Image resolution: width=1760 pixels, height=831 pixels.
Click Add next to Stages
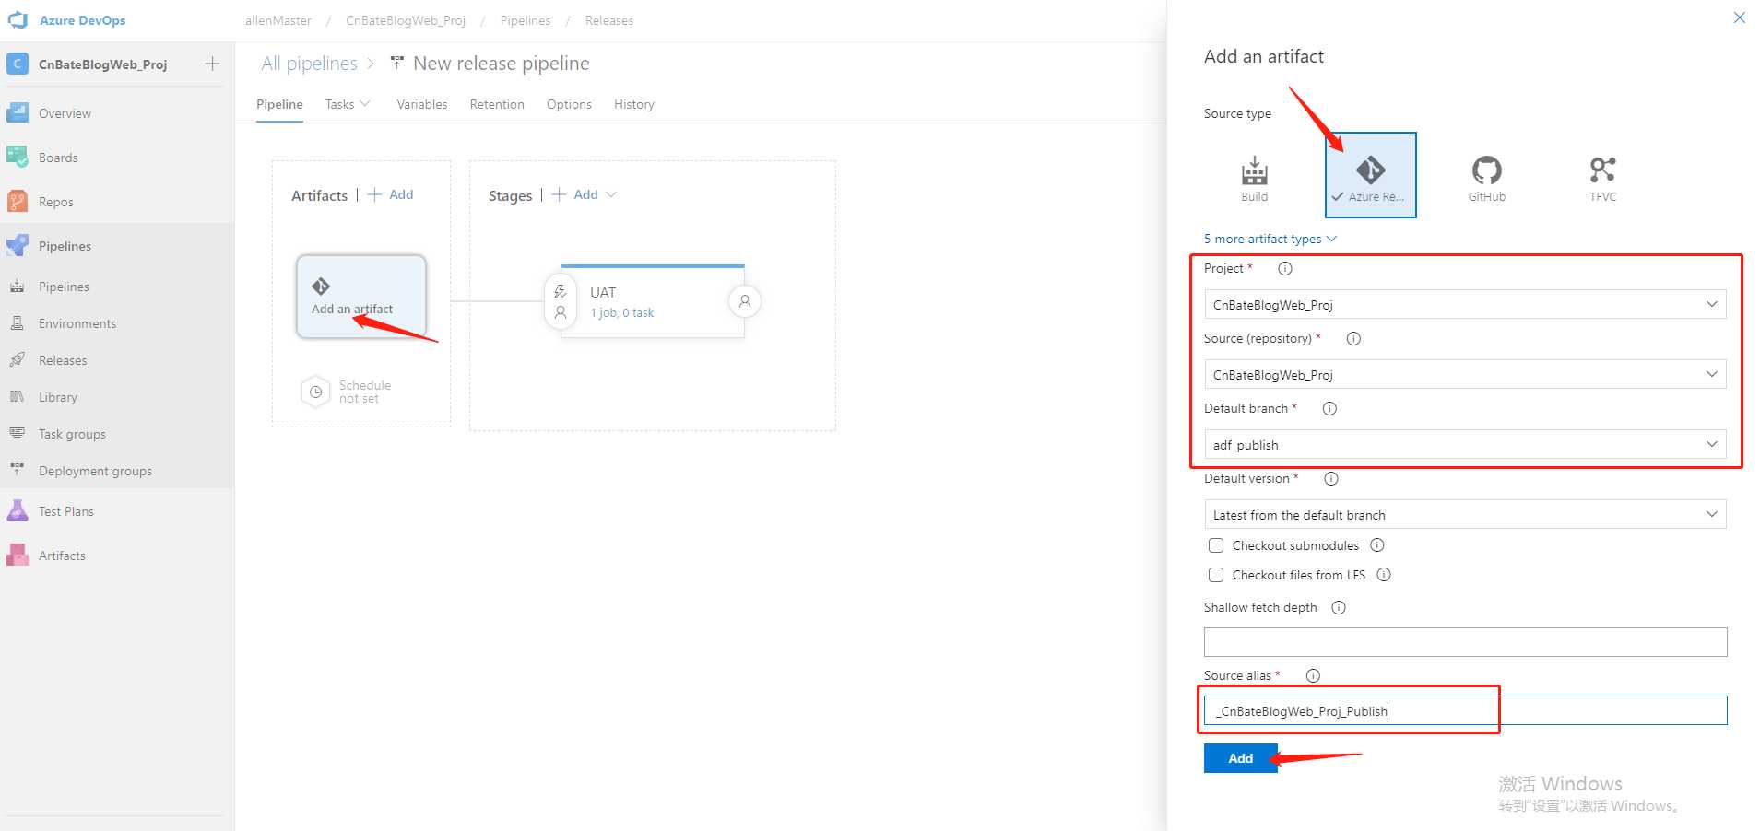pyautogui.click(x=575, y=194)
